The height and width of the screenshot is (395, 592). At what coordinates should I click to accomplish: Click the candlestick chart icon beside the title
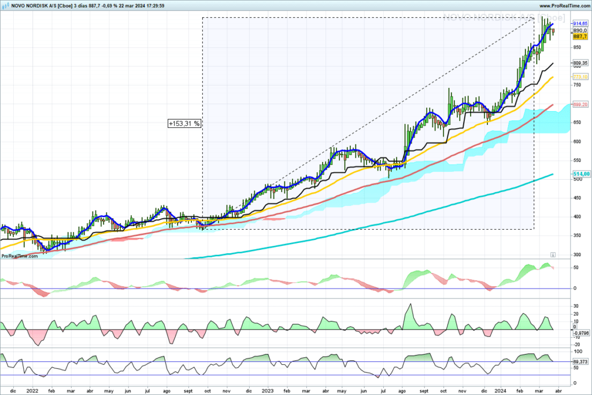coord(6,6)
